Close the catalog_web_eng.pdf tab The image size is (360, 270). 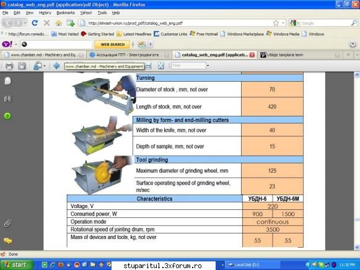click(252, 55)
